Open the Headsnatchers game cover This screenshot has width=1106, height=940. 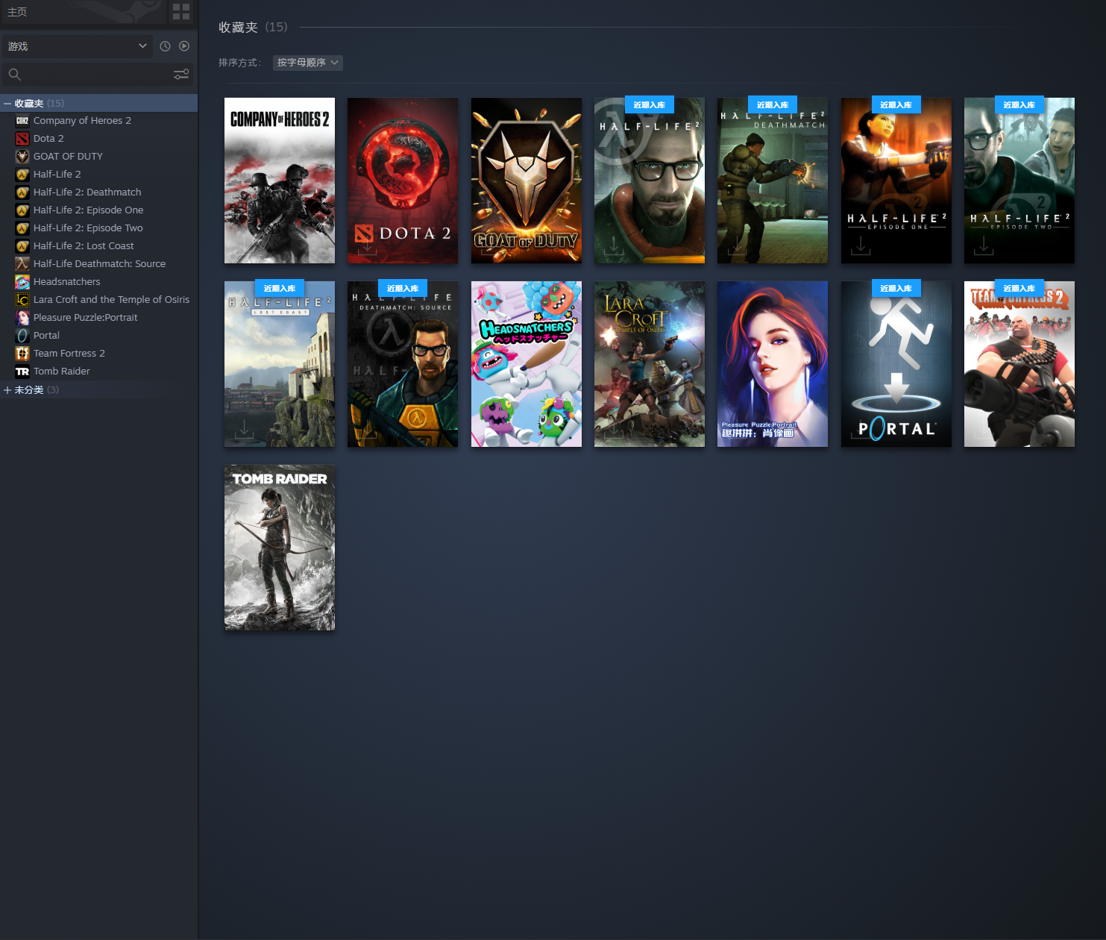(527, 364)
